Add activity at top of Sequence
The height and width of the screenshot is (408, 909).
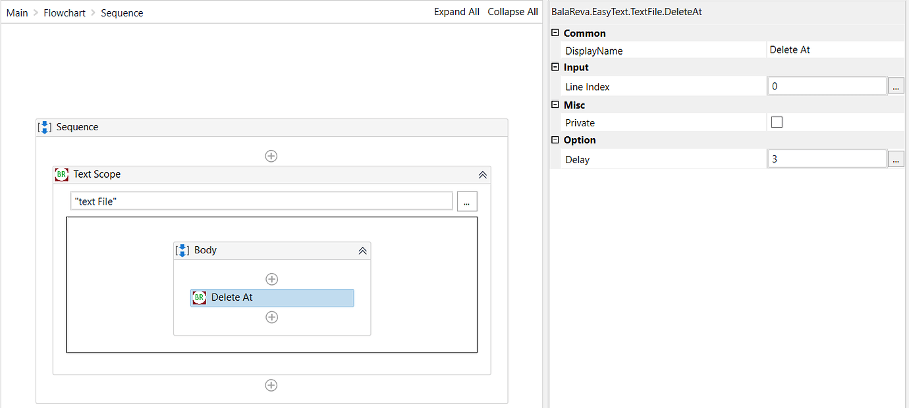(271, 156)
